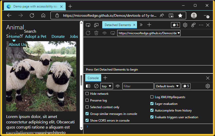This screenshot has width=215, height=136.
Task: Enable the Preserve log checkbox
Action: [x=87, y=100]
